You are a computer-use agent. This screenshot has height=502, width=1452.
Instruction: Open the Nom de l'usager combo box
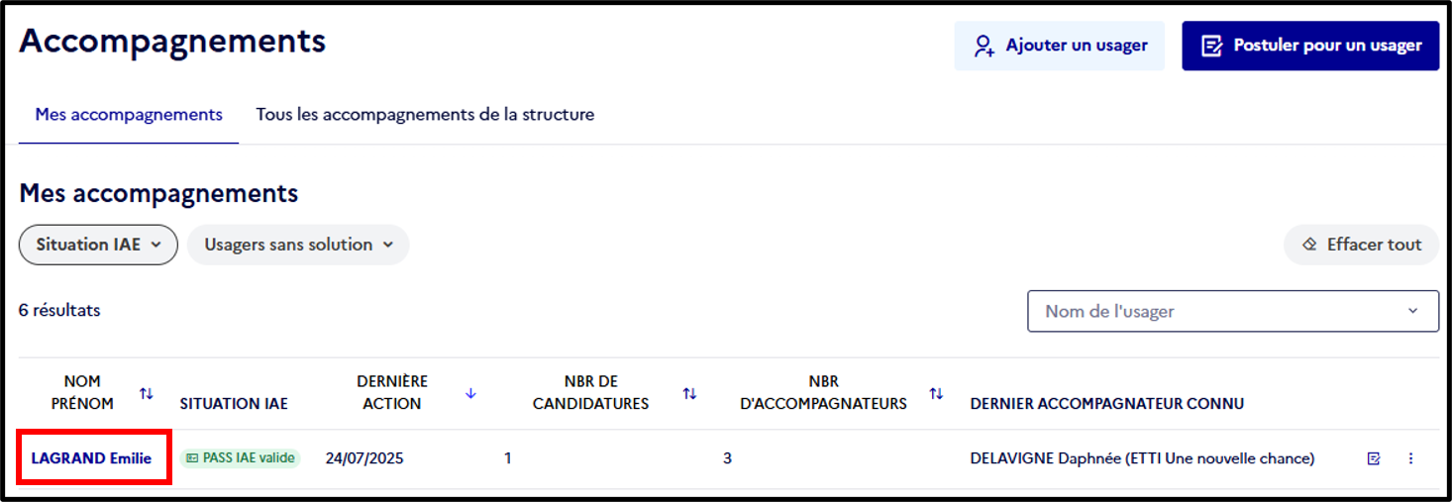click(1233, 311)
